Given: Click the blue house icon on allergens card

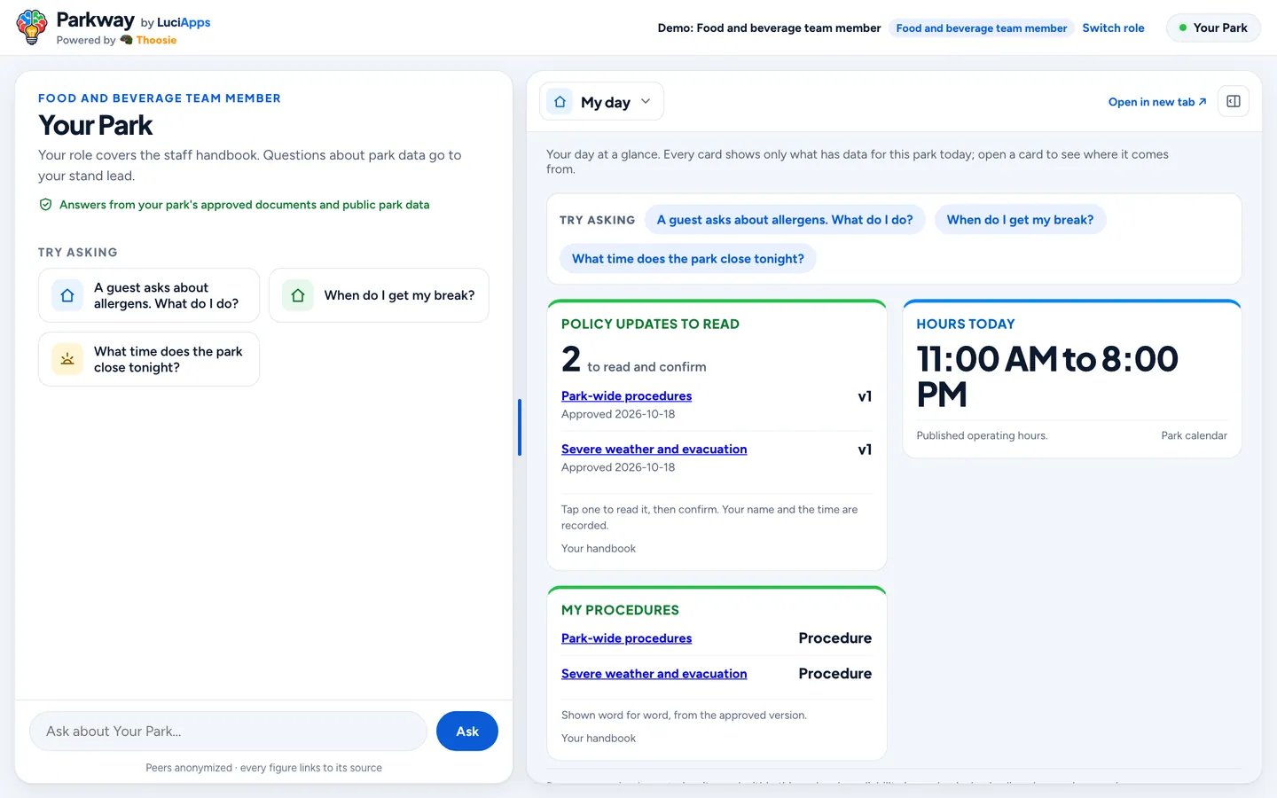Looking at the screenshot, I should [67, 295].
